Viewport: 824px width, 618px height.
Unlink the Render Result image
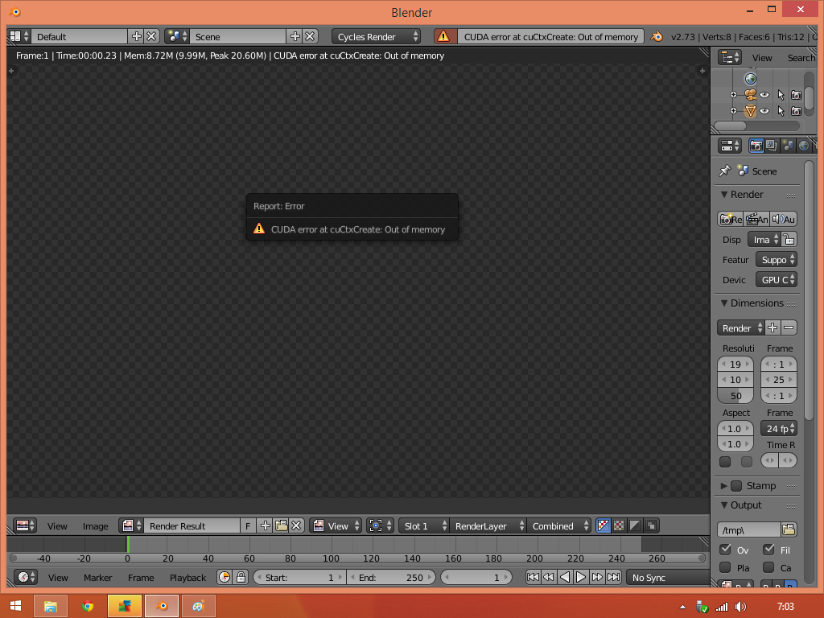(x=296, y=526)
